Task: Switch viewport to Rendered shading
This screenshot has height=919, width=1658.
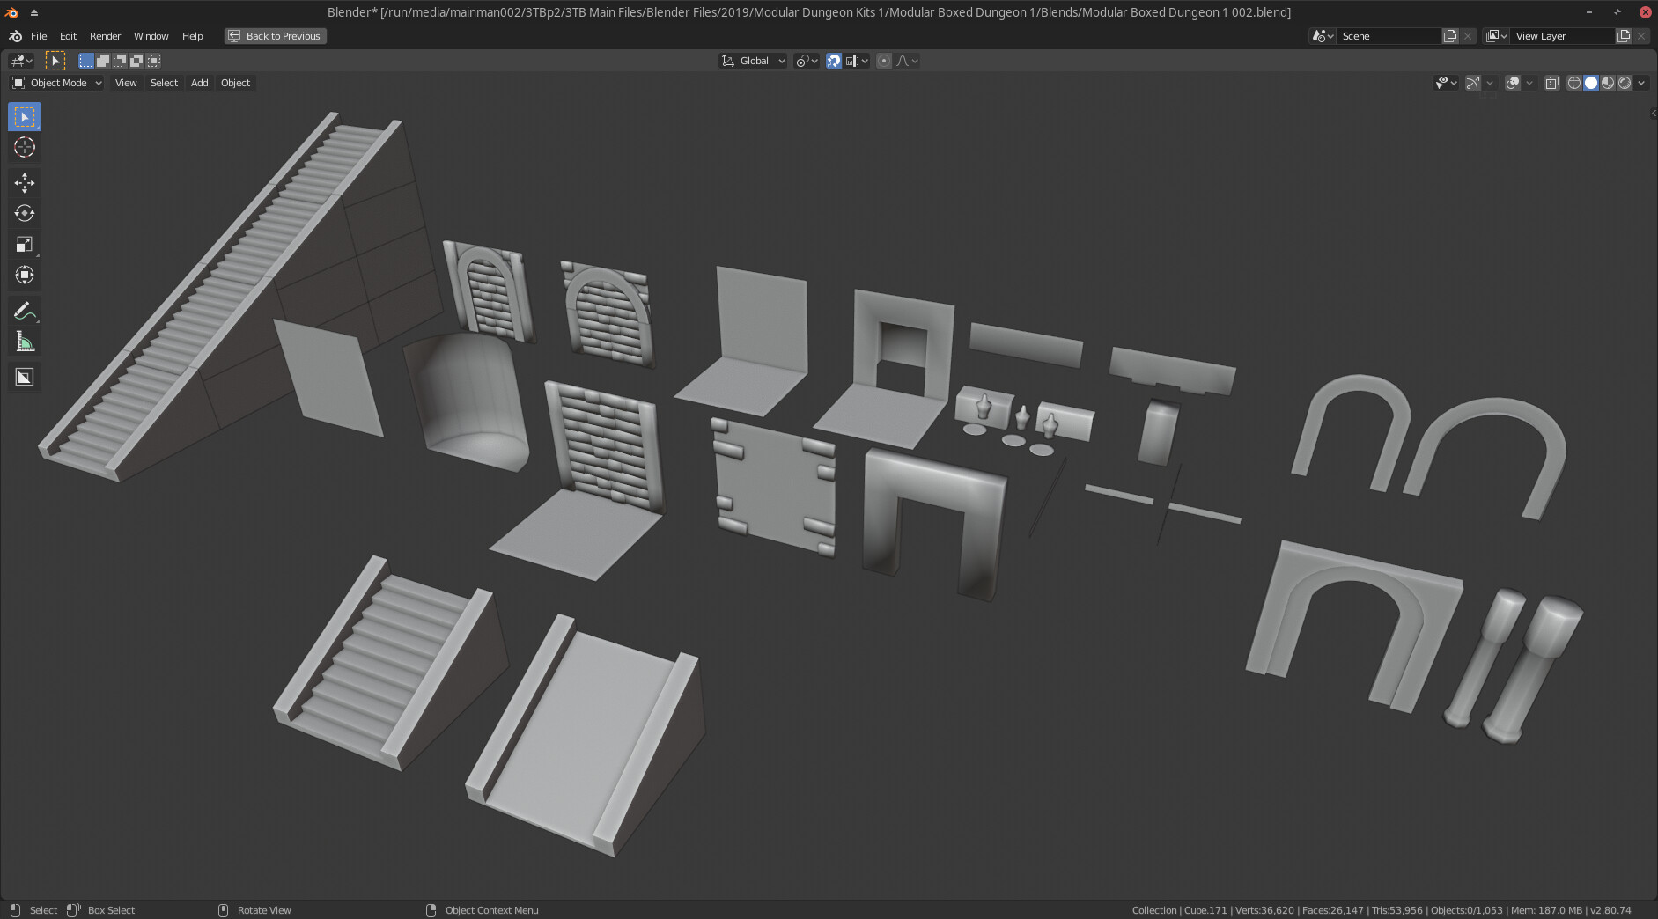Action: pos(1625,82)
